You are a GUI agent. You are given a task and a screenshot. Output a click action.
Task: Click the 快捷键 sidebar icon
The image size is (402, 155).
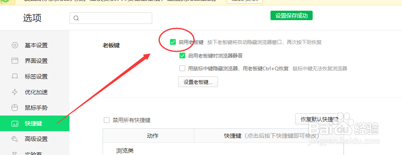[x=15, y=124]
